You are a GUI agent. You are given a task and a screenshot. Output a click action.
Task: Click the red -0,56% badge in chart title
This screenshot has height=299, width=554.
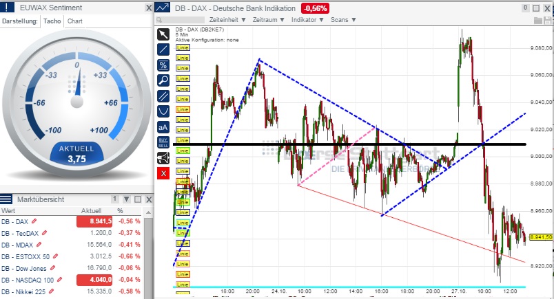pyautogui.click(x=315, y=8)
